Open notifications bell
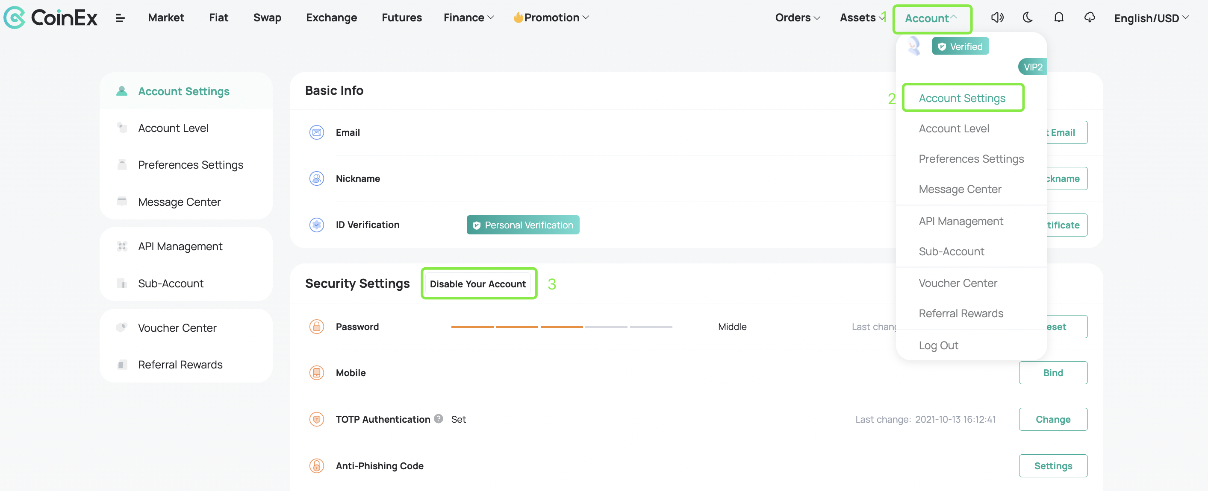Screen dimensions: 1208x491 tap(1059, 18)
